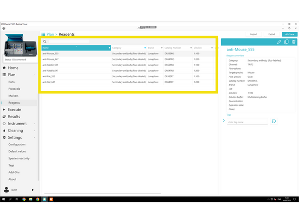Open Configuration settings
This screenshot has width=299, height=224.
pyautogui.click(x=17, y=144)
